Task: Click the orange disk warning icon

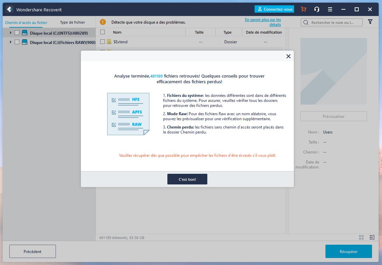Action: pyautogui.click(x=103, y=22)
